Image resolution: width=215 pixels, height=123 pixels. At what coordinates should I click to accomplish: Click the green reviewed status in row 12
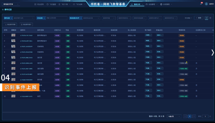[183, 96]
